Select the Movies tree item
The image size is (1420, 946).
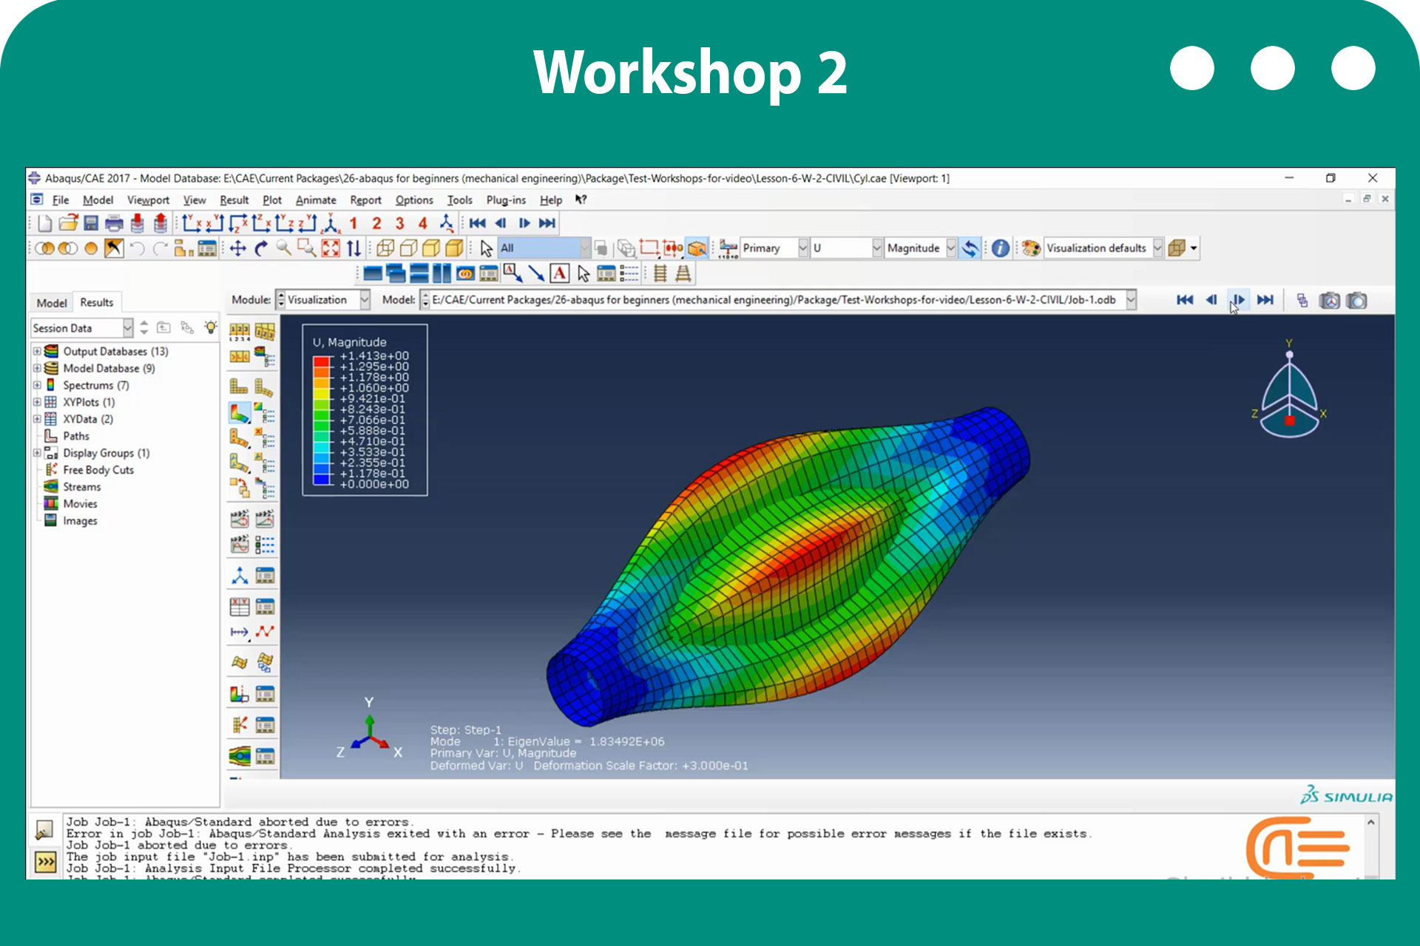(x=80, y=504)
